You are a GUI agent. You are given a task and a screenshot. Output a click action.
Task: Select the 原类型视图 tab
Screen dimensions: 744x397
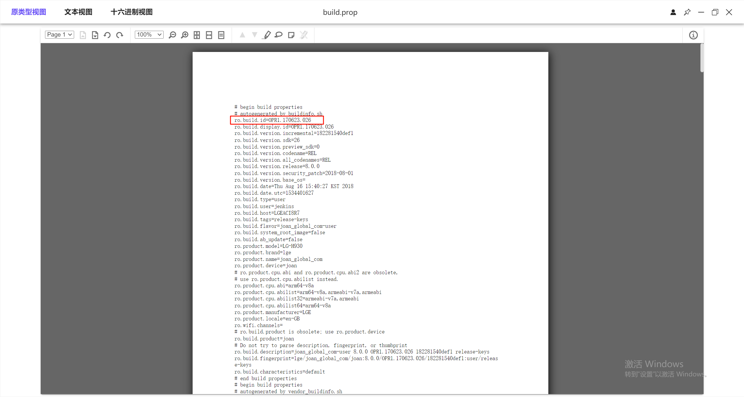point(28,12)
